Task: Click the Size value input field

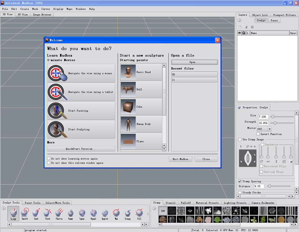Action: (x=263, y=117)
